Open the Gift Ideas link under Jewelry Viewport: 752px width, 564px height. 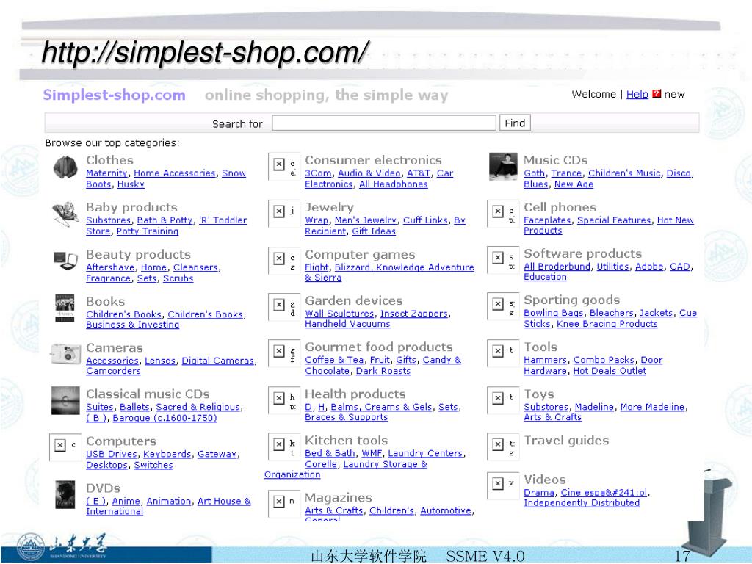click(x=374, y=231)
